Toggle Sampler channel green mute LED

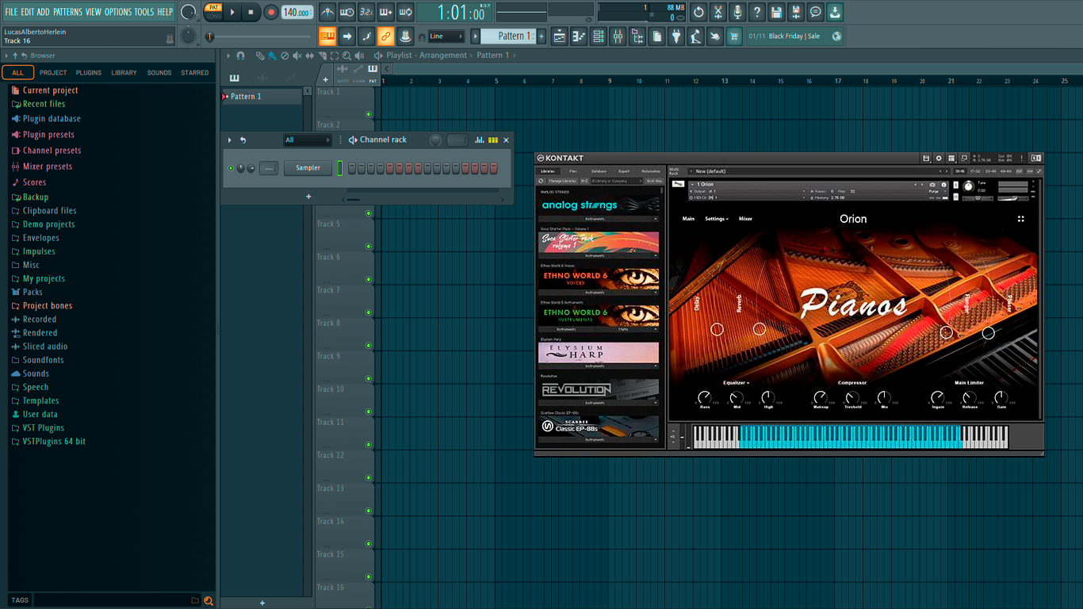[231, 168]
